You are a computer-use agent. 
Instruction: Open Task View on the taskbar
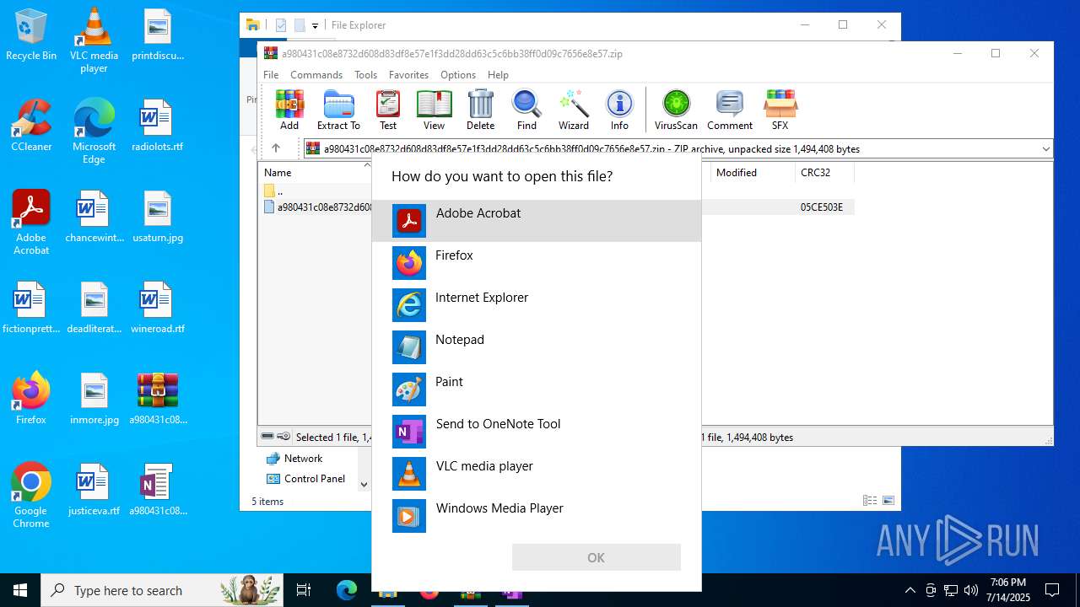304,590
